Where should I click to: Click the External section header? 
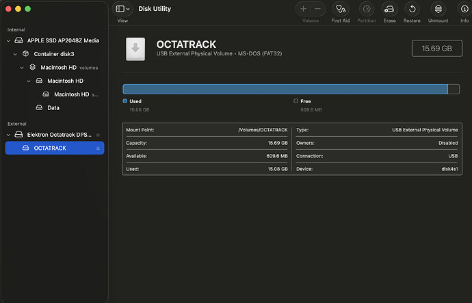pyautogui.click(x=17, y=124)
